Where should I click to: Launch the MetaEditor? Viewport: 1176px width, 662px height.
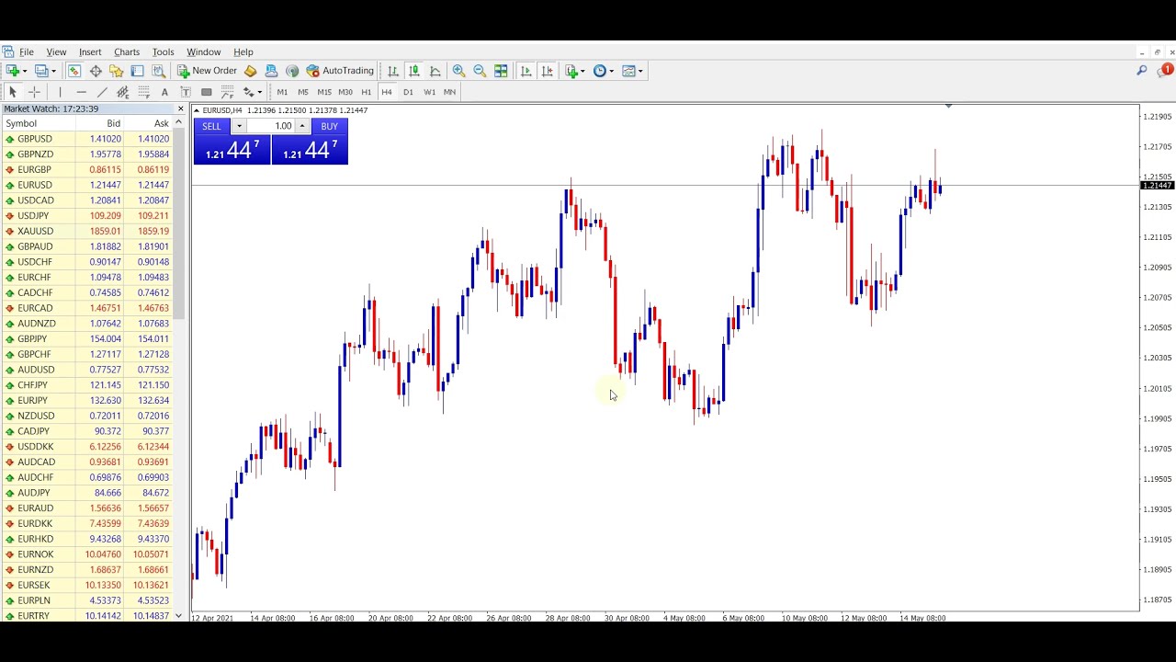pos(250,71)
